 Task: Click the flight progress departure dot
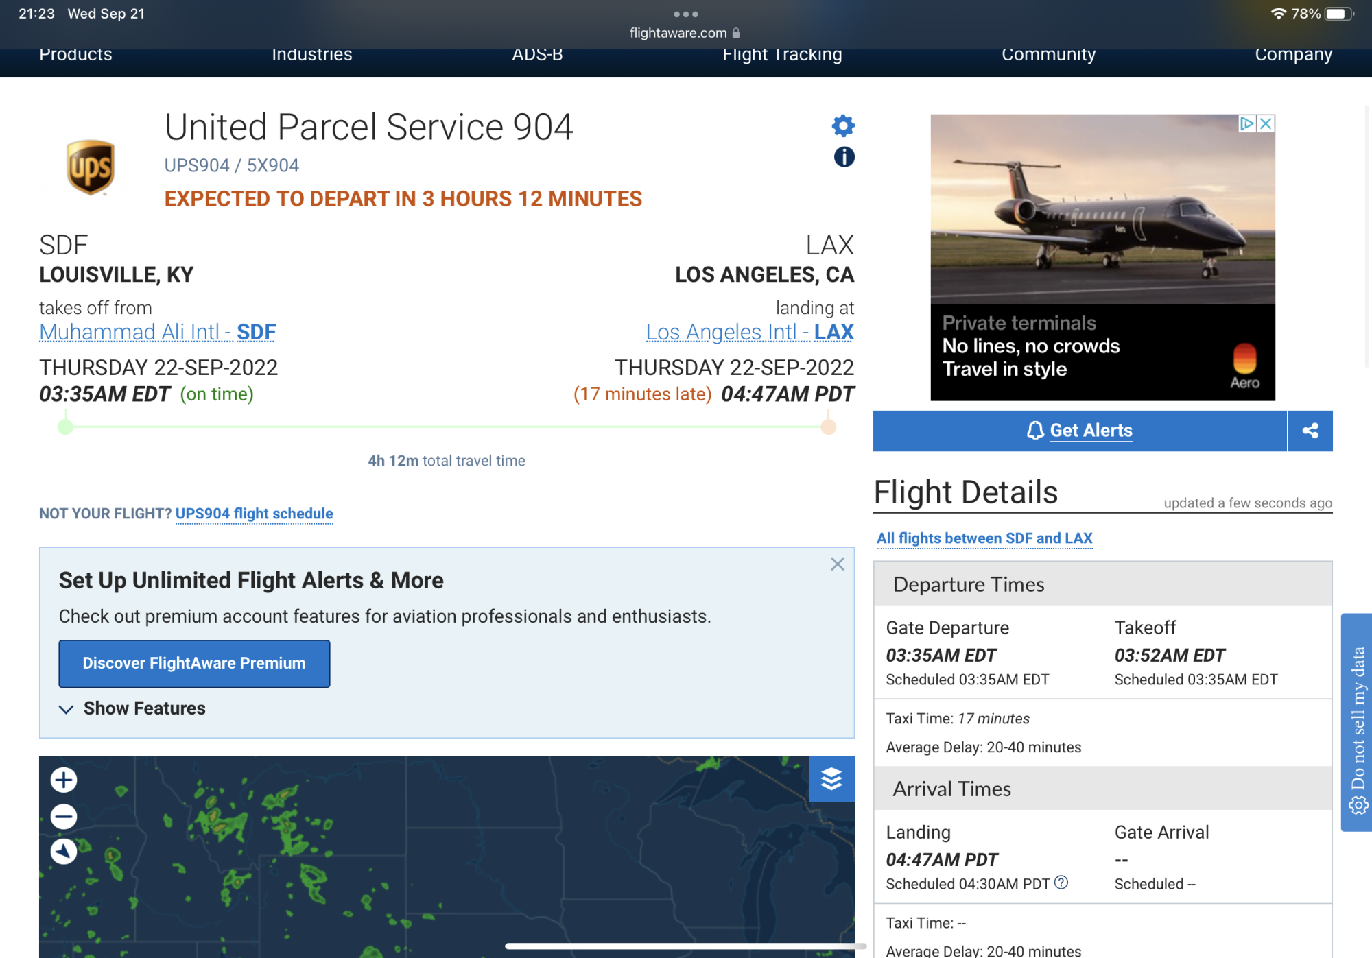[65, 427]
